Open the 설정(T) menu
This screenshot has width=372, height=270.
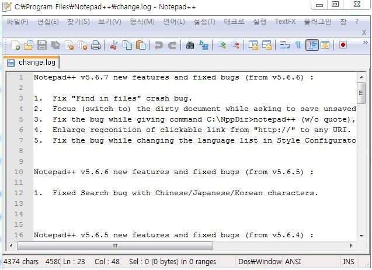(204, 22)
